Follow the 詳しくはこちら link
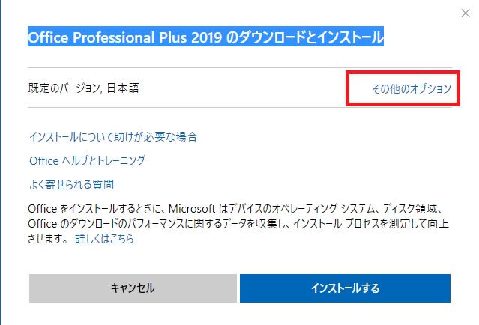 click(x=104, y=238)
